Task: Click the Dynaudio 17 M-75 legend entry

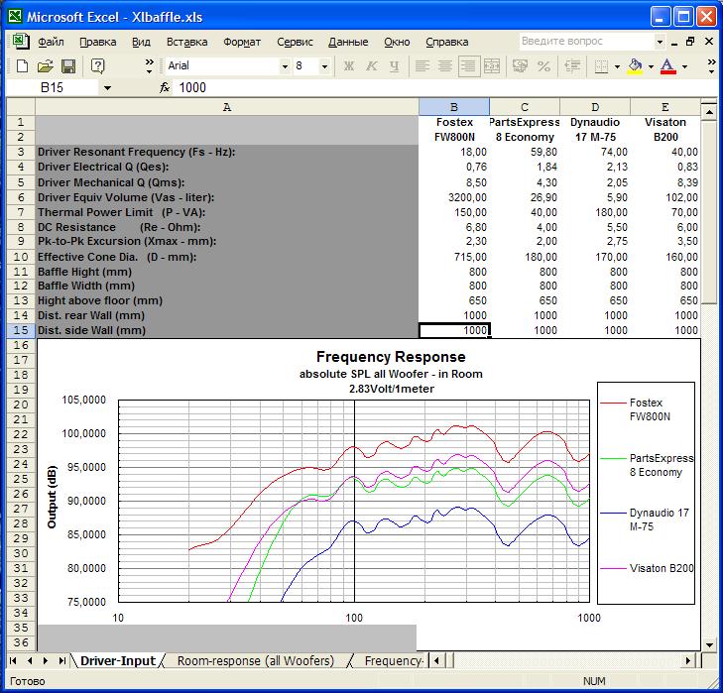Action: pos(646,520)
